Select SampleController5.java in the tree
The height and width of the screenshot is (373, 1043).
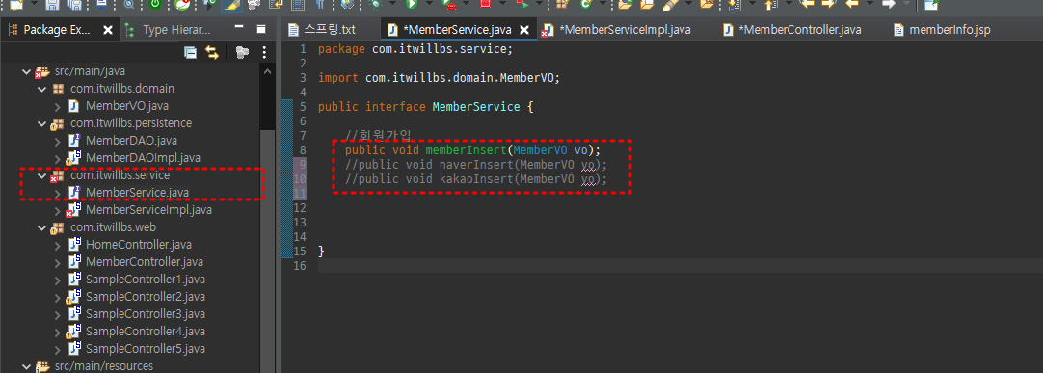[x=146, y=348]
